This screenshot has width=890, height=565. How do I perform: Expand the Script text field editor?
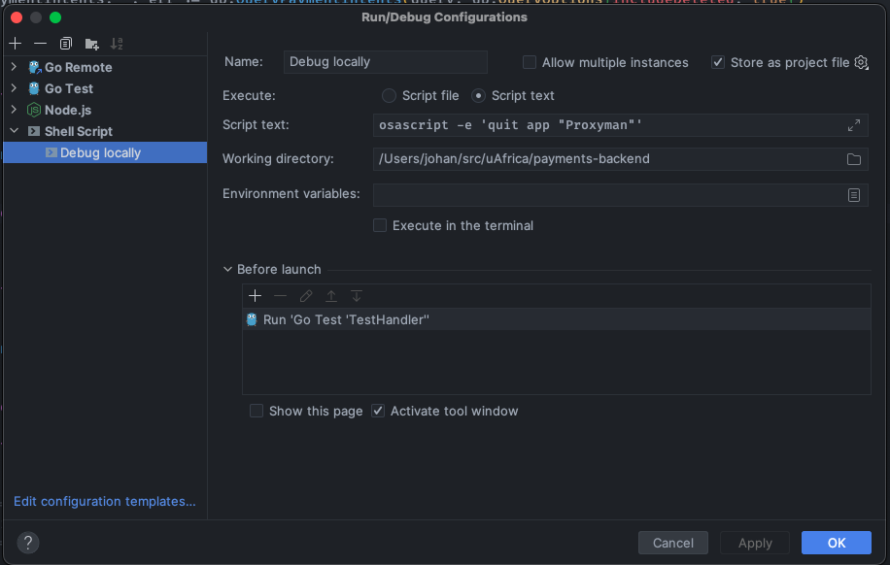point(854,125)
